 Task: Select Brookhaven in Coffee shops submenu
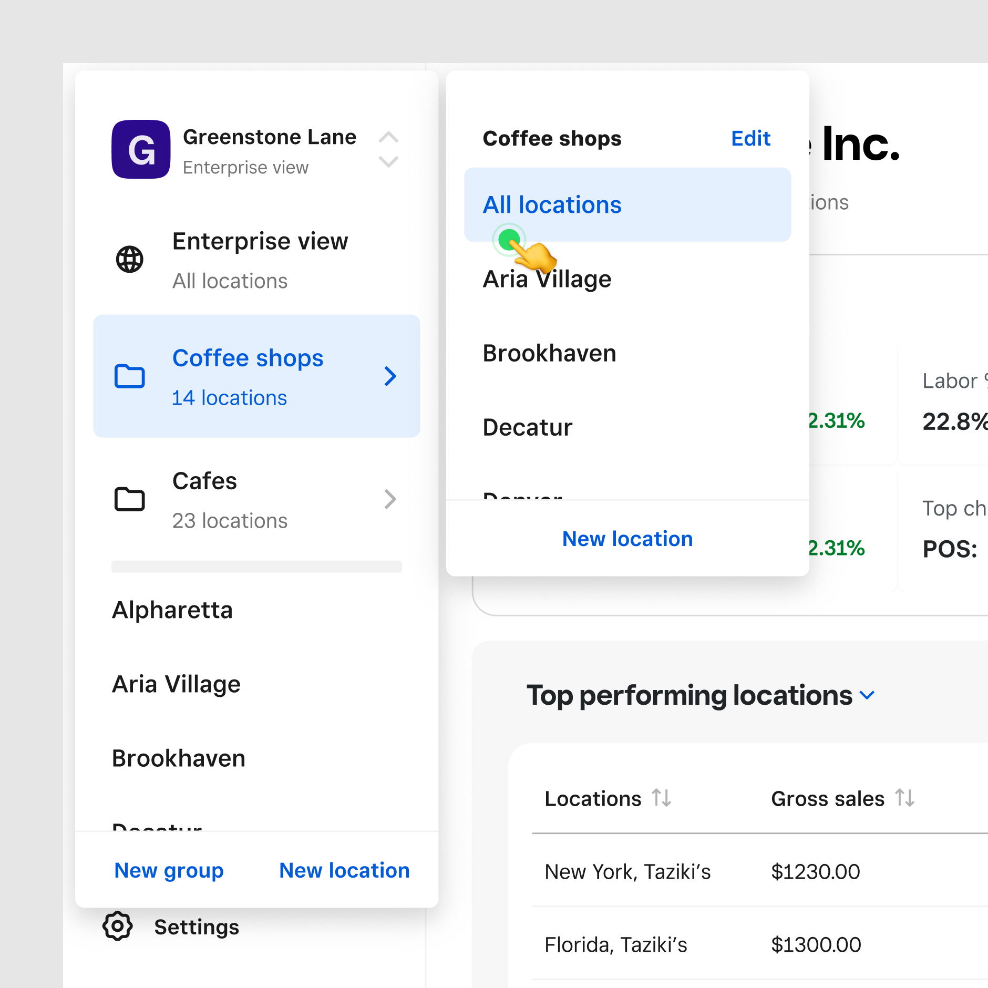click(x=549, y=353)
